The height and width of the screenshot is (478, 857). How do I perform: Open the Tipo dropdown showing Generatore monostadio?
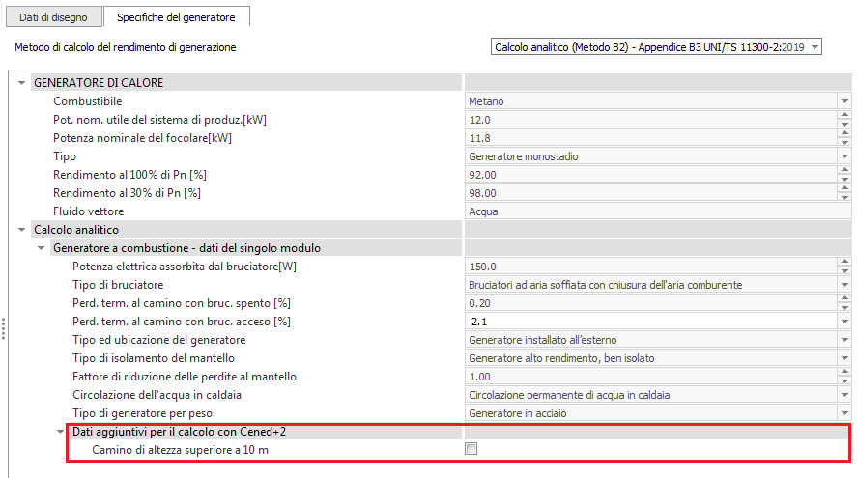coord(843,156)
